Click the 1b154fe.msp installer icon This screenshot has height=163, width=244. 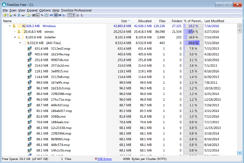pos(29,54)
